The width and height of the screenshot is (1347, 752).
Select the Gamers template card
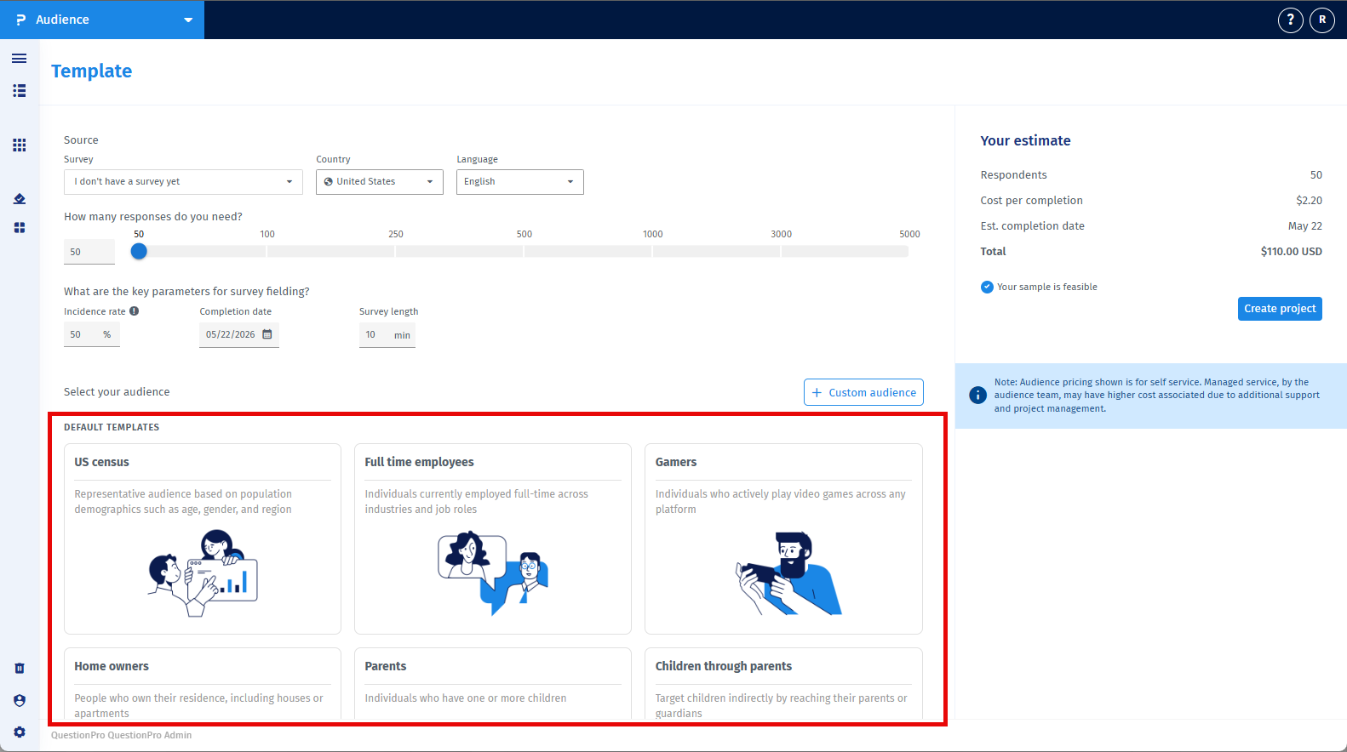(x=783, y=538)
